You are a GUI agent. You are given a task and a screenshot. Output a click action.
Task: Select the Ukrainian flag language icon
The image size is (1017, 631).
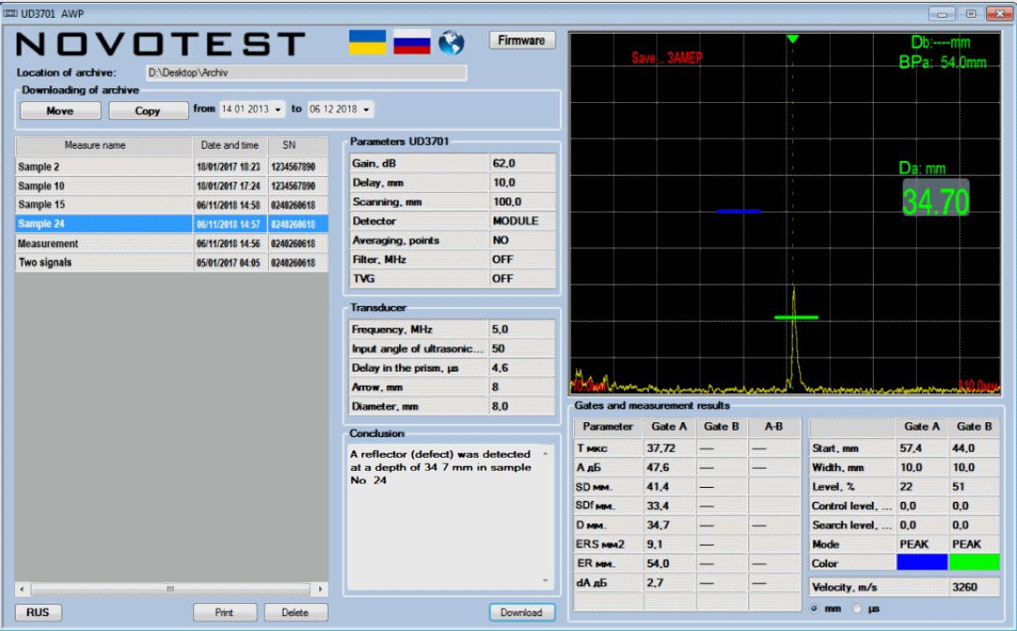tap(367, 42)
